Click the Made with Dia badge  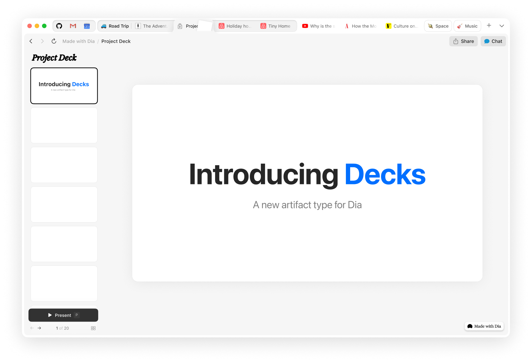(x=484, y=326)
